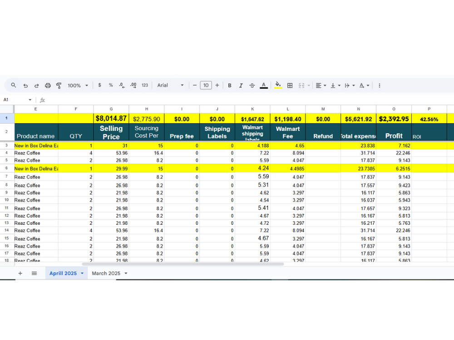Select the Walmart Fee header cell
This screenshot has width=454, height=340.
coord(288,132)
